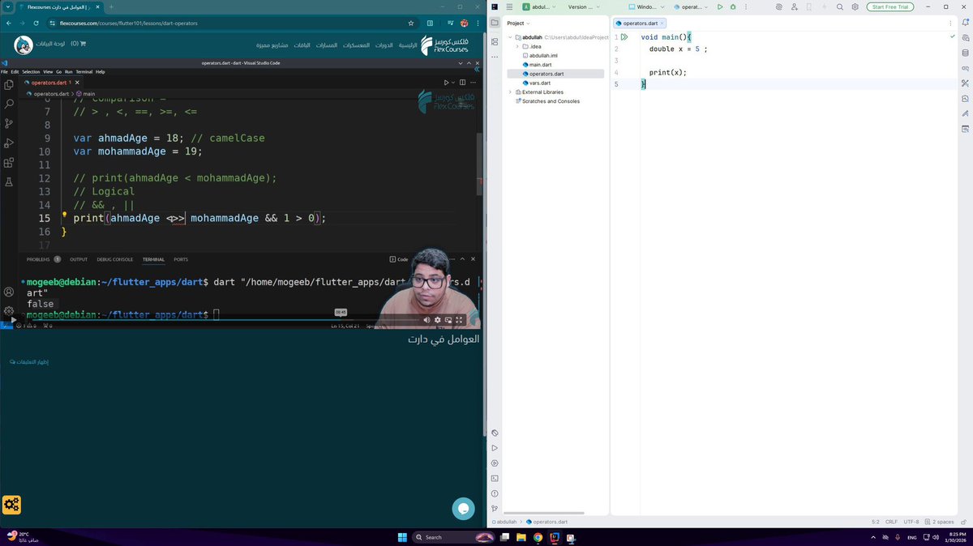Select abdullah.iml file
973x546 pixels.
click(543, 55)
